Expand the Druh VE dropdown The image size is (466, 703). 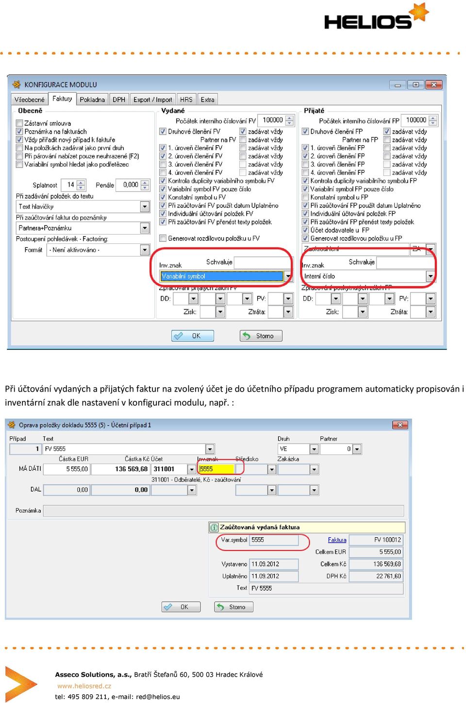[314, 449]
